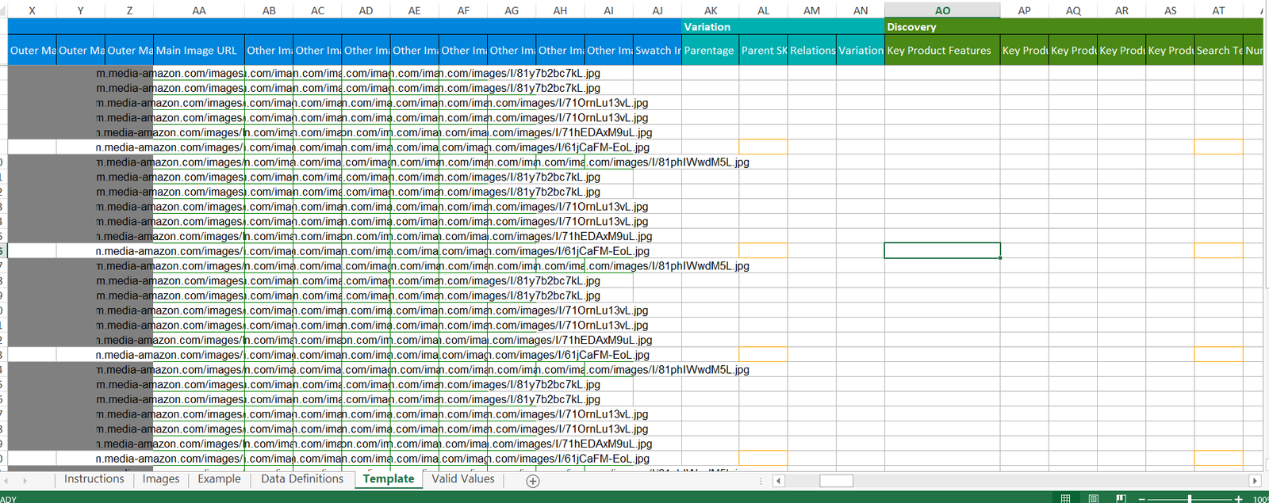The image size is (1269, 503).
Task: Open the Instructions sheet tab
Action: tap(94, 479)
